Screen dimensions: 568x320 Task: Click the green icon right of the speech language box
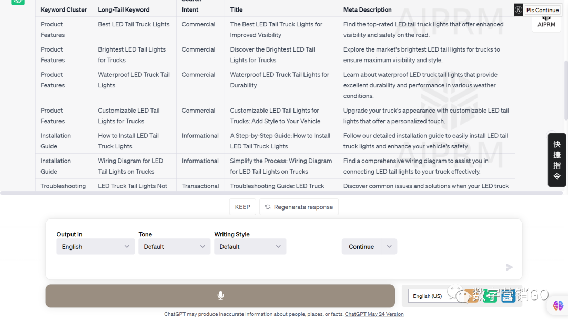[x=491, y=296]
